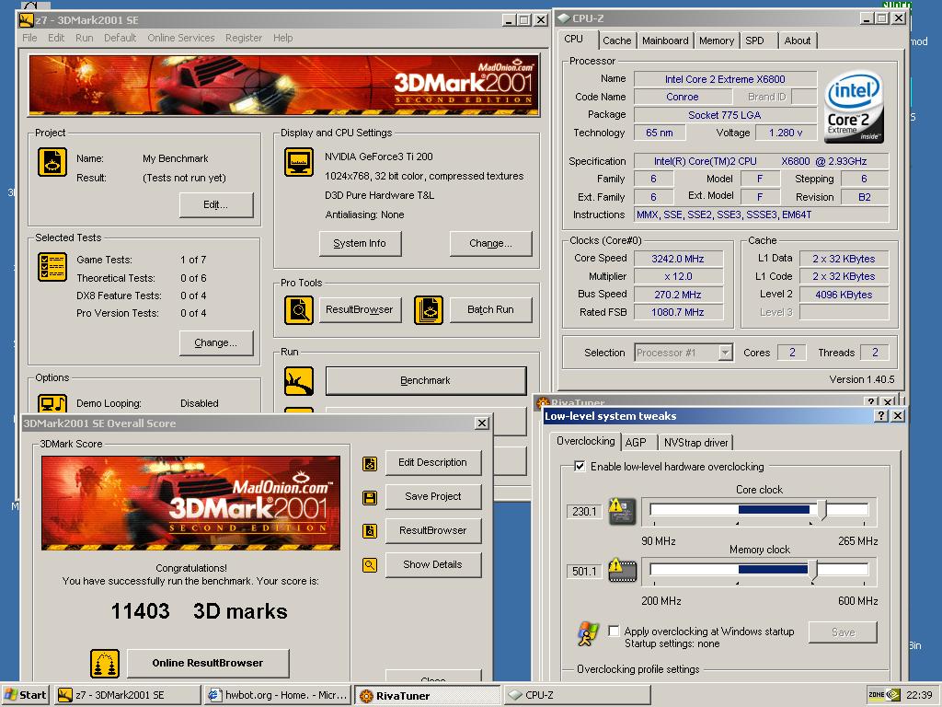Open the Register menu in 3DMark2001
Screen dimensions: 942x707
[243, 38]
